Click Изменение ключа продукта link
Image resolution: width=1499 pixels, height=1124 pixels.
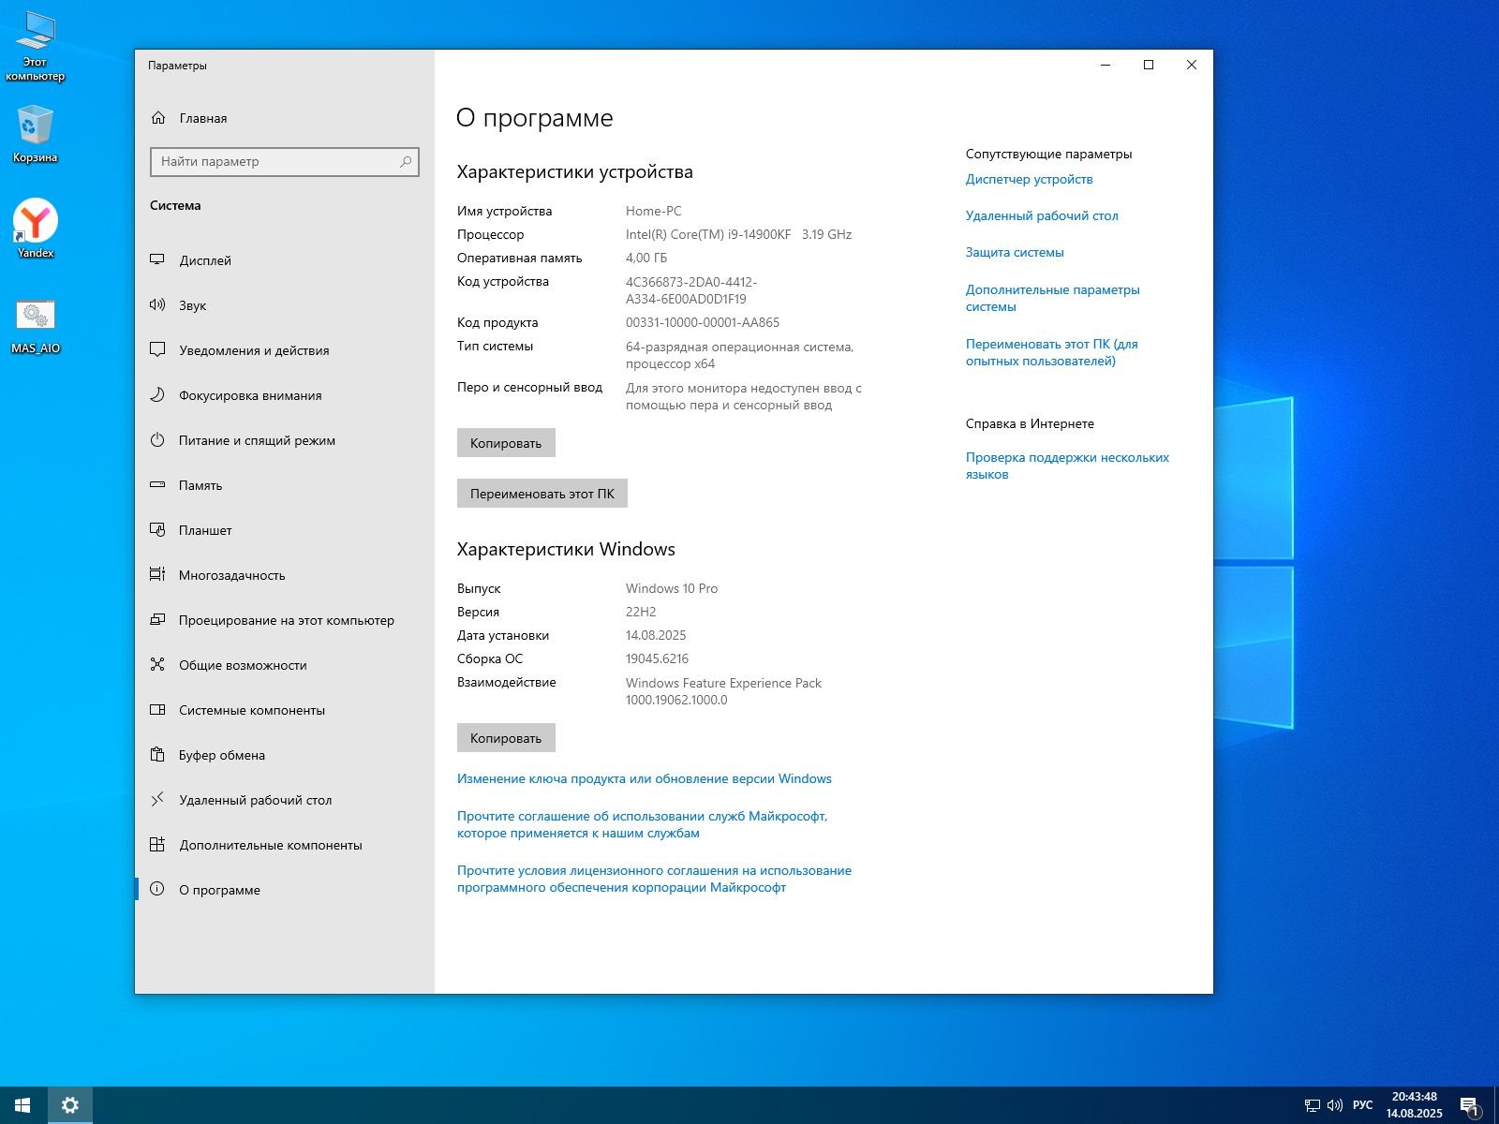pyautogui.click(x=645, y=778)
